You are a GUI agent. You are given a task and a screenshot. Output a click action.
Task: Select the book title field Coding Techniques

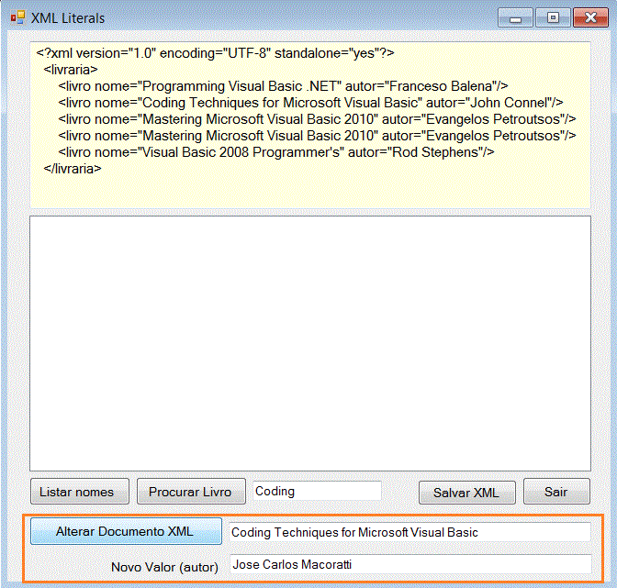click(409, 532)
